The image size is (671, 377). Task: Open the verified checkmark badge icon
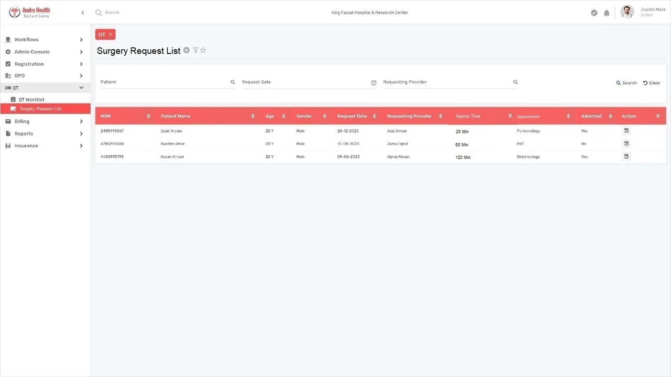tap(594, 13)
